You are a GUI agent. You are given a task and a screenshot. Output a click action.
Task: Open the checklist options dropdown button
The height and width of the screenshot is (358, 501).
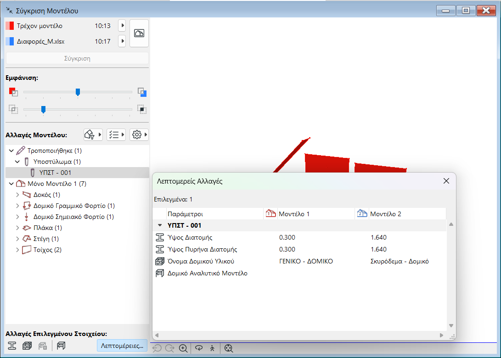pos(116,135)
